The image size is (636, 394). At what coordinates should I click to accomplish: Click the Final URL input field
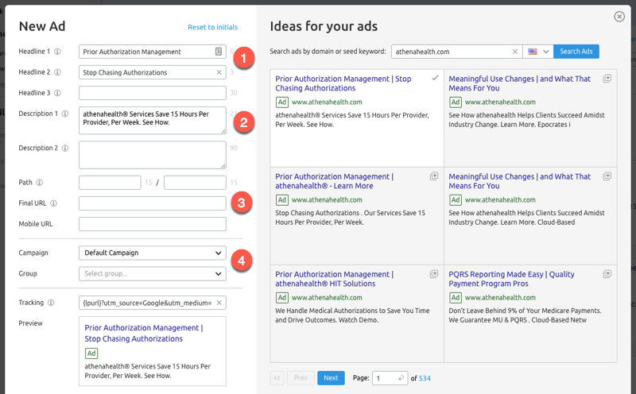[153, 203]
